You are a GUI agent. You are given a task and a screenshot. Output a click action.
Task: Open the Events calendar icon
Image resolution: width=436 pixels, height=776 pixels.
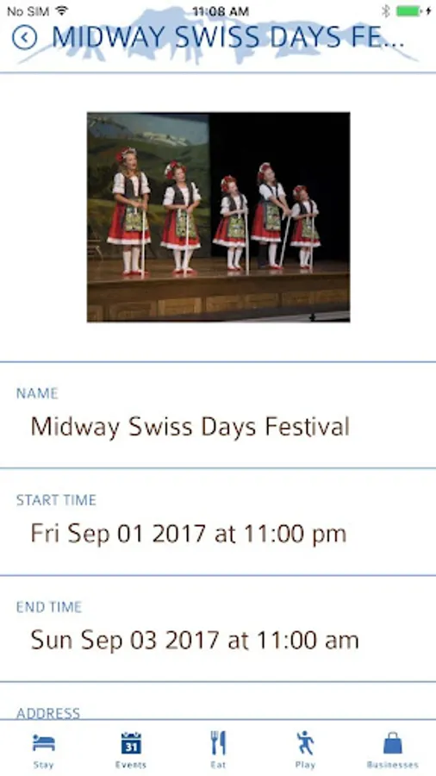(131, 743)
